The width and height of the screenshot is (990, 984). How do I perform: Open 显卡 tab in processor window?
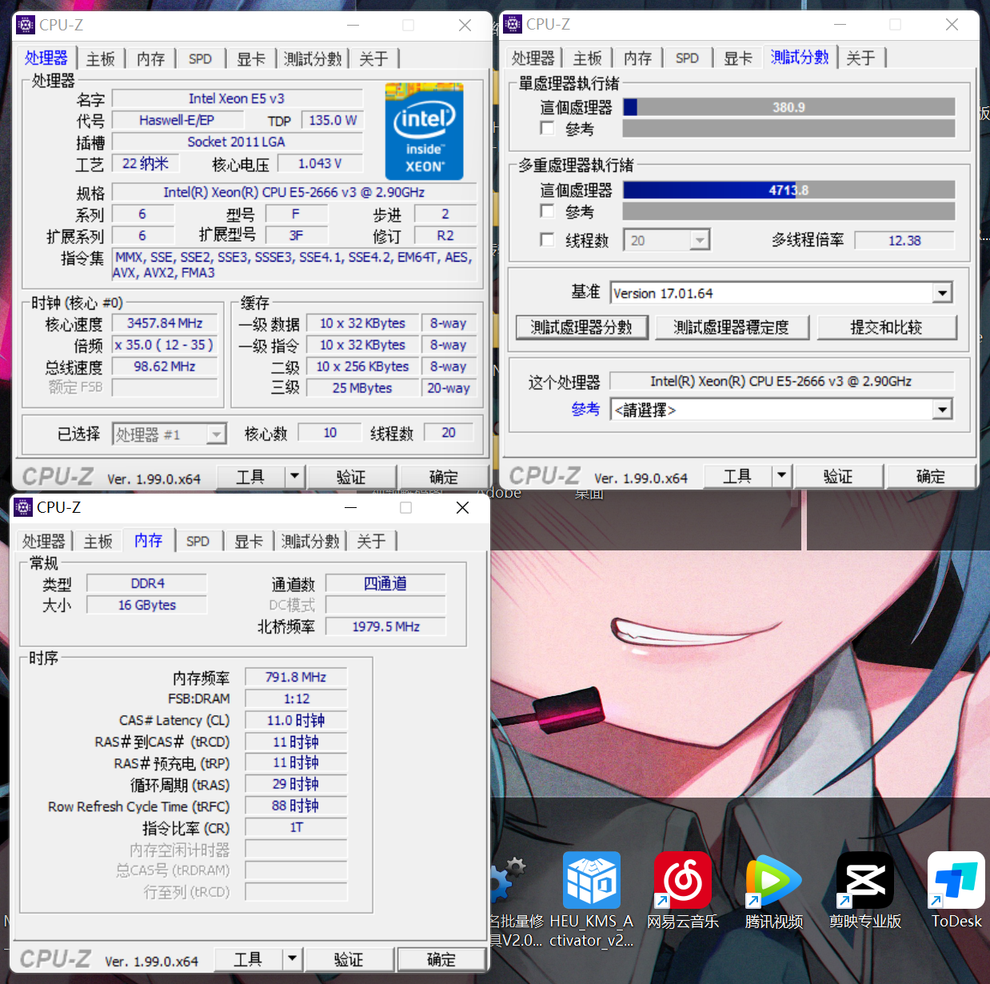[251, 59]
